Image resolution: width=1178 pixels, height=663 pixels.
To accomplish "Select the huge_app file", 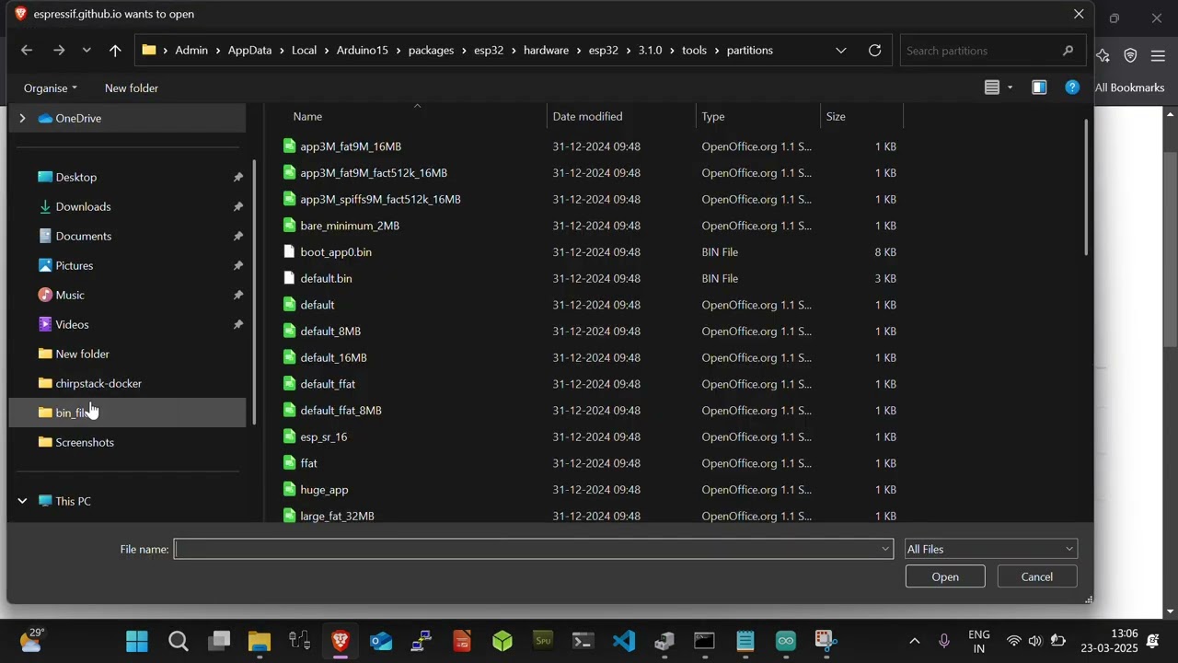I will [x=324, y=490].
